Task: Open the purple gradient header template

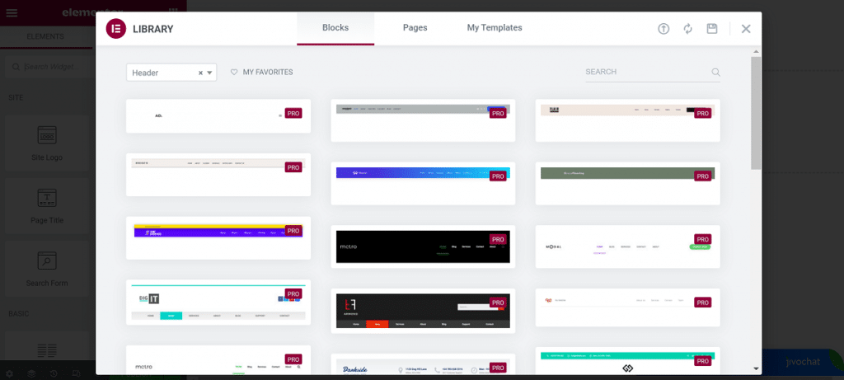Action: (x=423, y=183)
